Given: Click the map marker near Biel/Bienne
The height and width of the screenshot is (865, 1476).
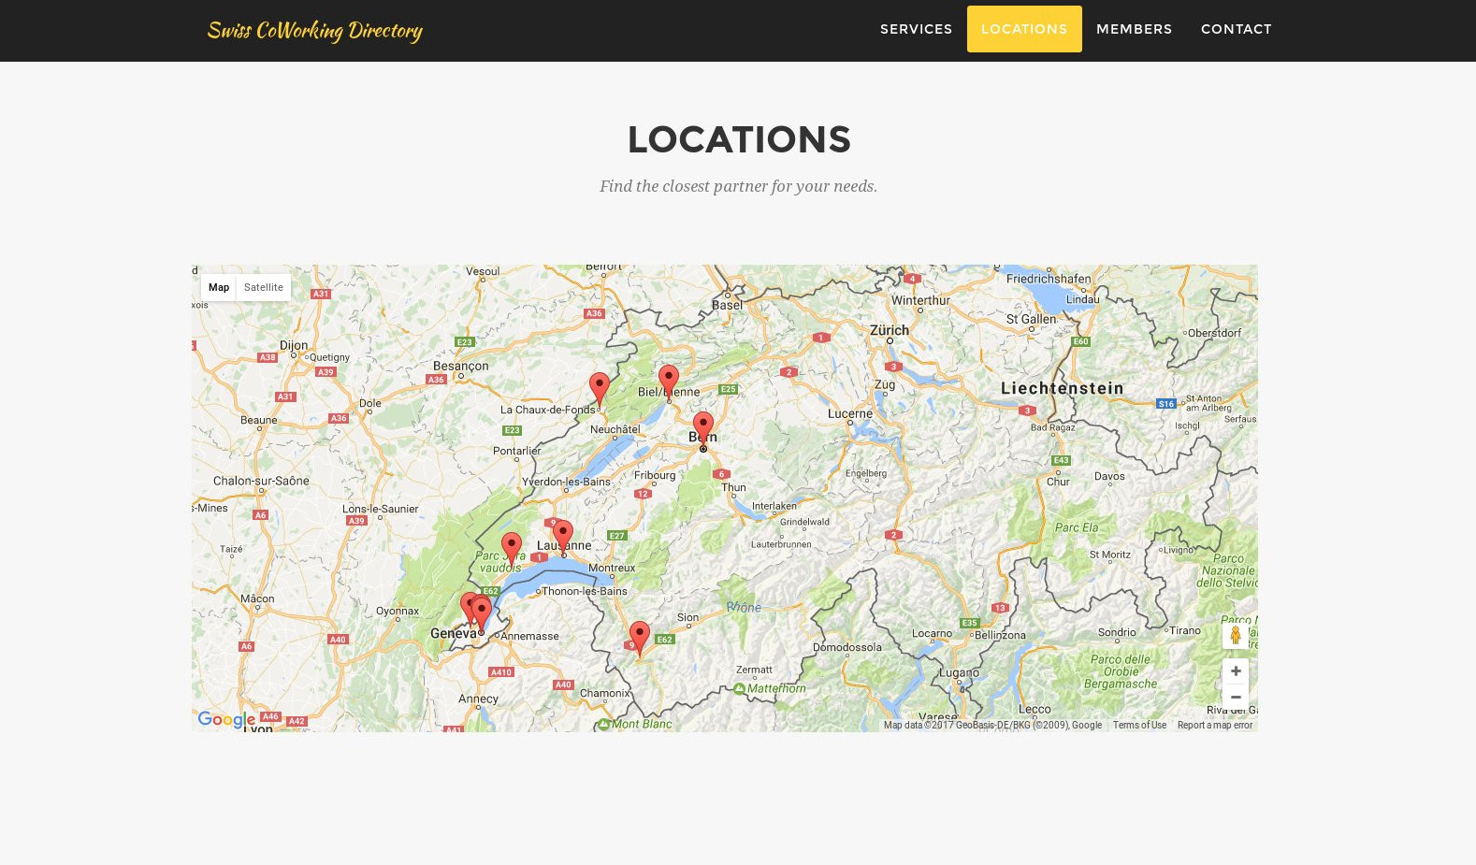Looking at the screenshot, I should point(668,381).
